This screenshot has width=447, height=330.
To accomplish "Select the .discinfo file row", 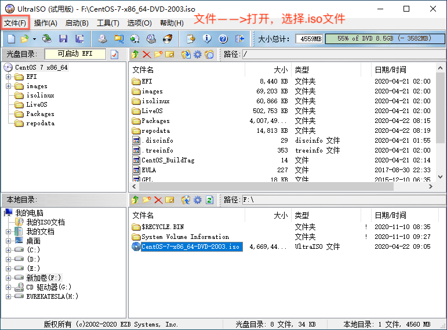I will pyautogui.click(x=157, y=140).
